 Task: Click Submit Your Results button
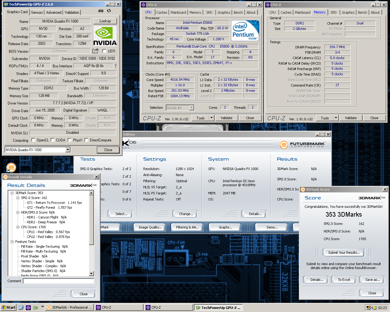point(344,253)
